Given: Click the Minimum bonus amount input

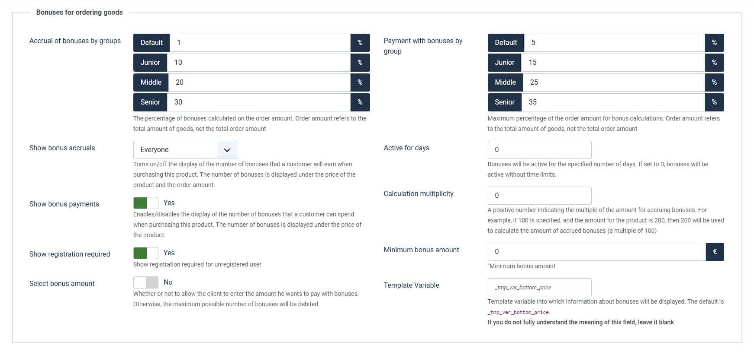Looking at the screenshot, I should pyautogui.click(x=596, y=252).
